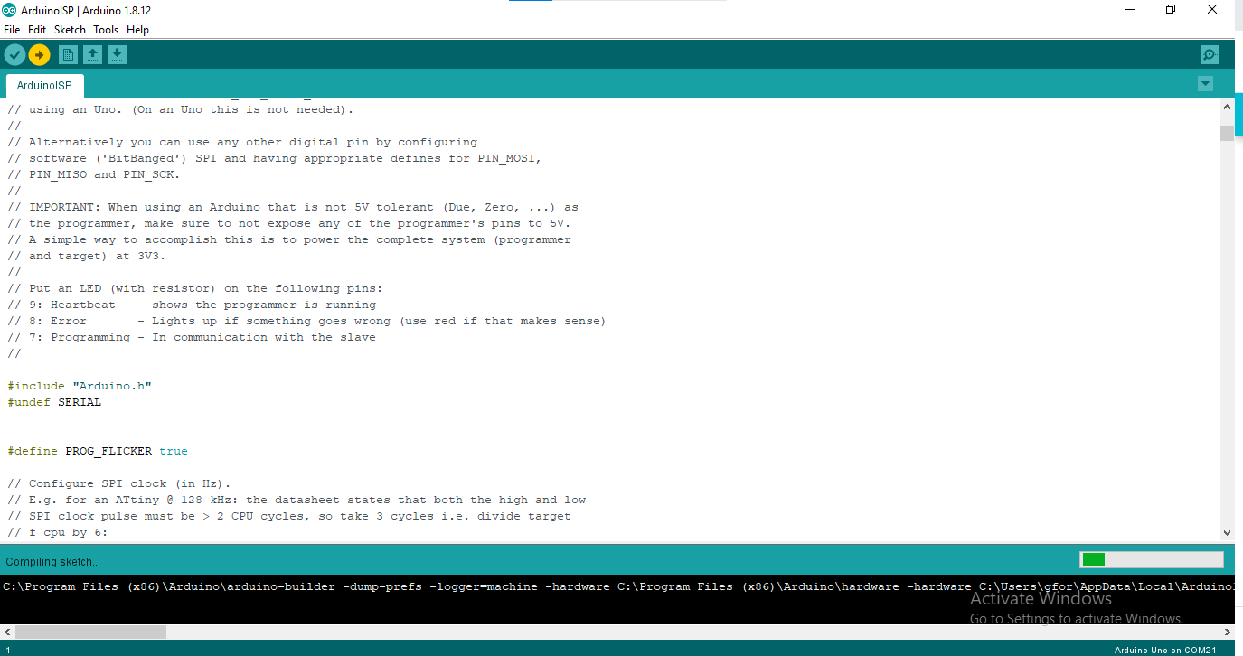Click the '#undef SERIAL' line
The image size is (1243, 656).
[54, 402]
